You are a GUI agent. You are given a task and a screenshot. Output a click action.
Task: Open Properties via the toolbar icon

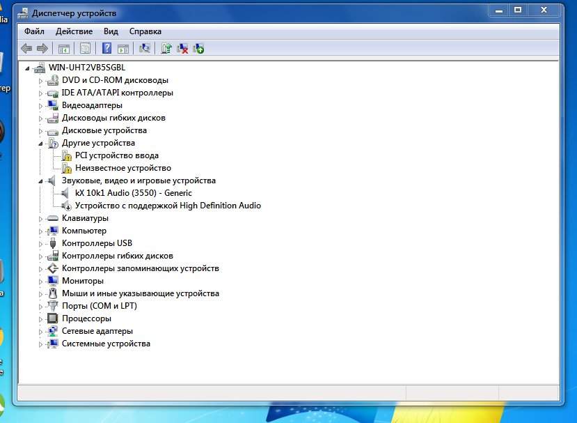point(85,48)
